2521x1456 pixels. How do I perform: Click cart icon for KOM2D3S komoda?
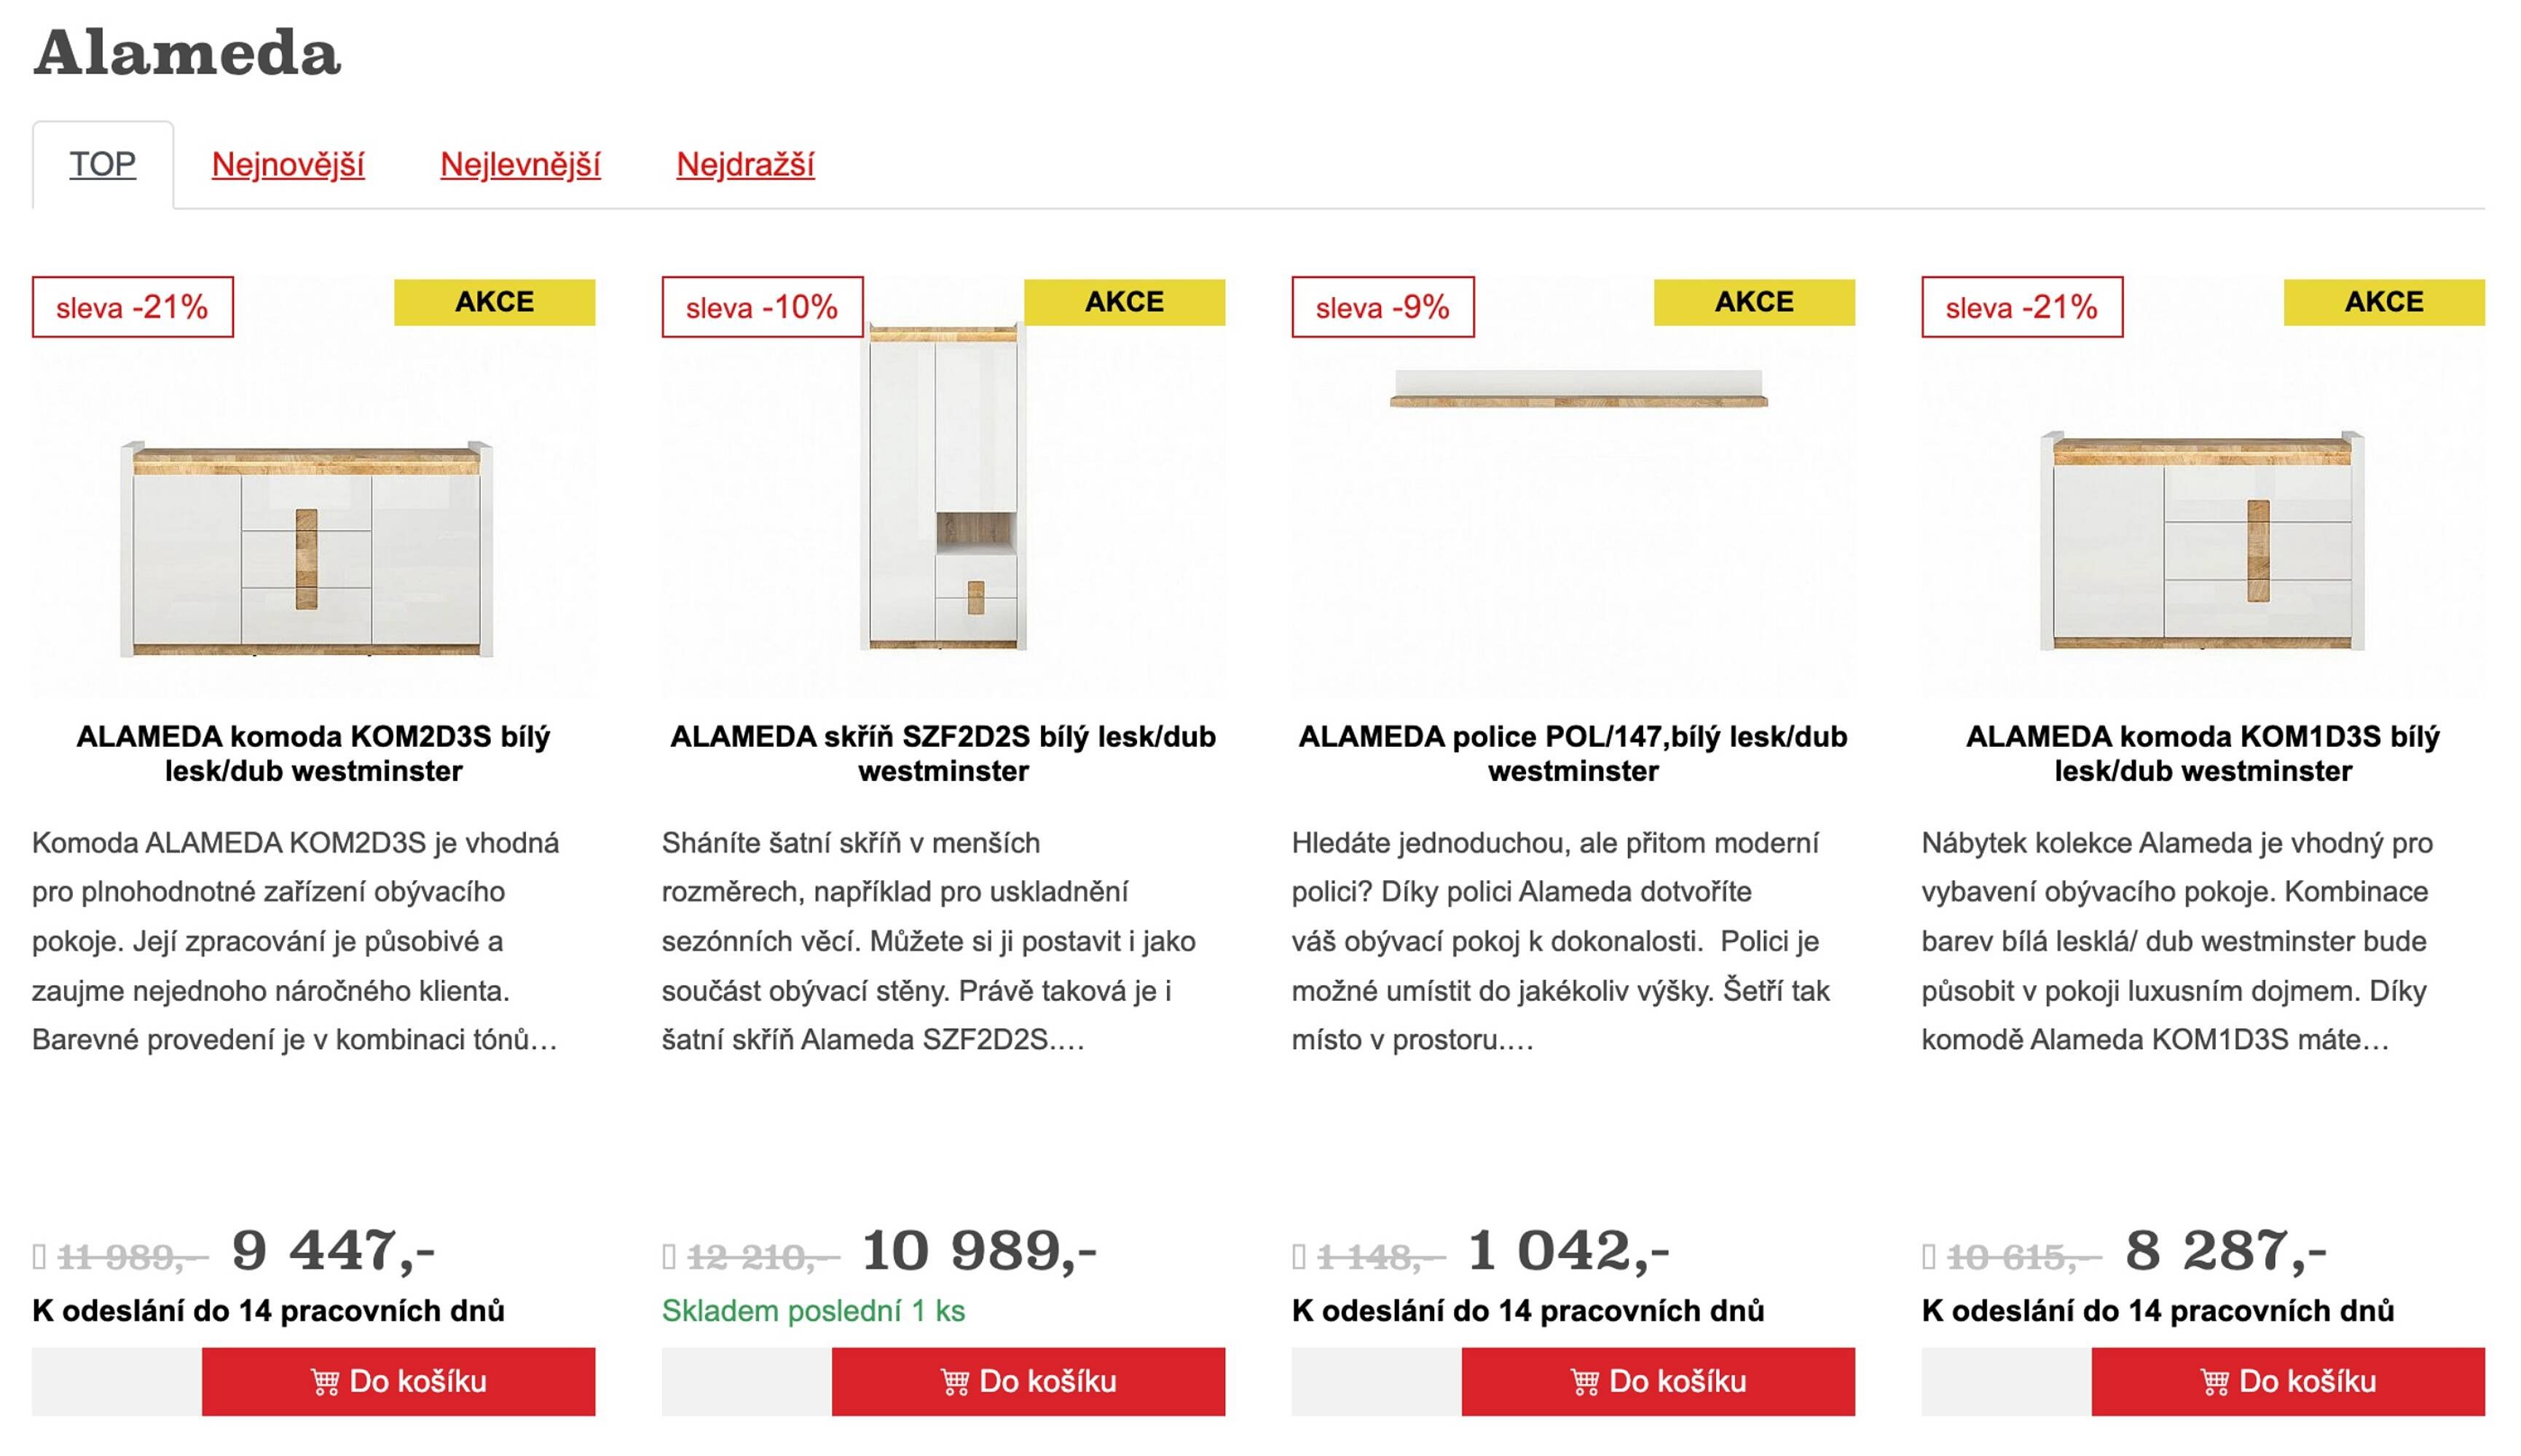tap(324, 1382)
